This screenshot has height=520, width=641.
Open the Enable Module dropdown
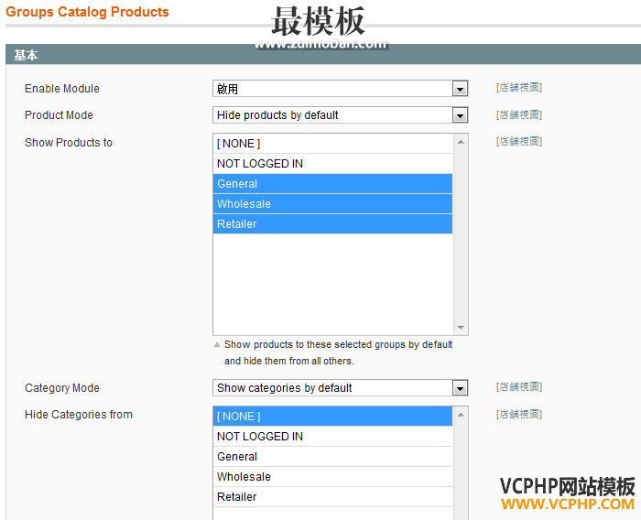pyautogui.click(x=340, y=89)
